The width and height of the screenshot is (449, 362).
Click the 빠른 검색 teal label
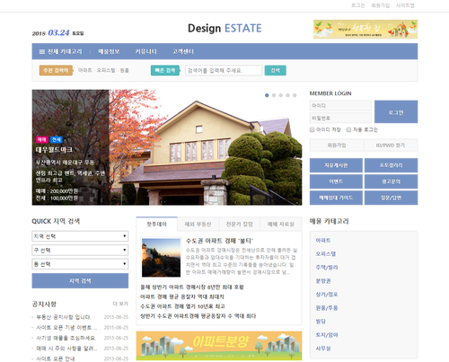pos(165,70)
